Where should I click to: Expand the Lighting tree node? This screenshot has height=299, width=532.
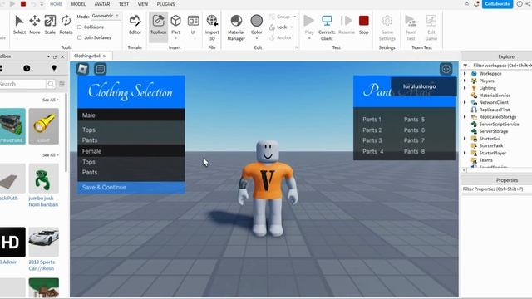coord(465,88)
